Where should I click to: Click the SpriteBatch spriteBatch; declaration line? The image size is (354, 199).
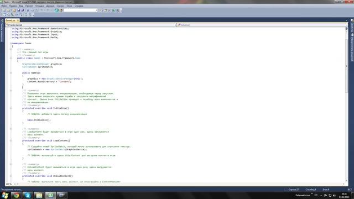click(x=38, y=67)
